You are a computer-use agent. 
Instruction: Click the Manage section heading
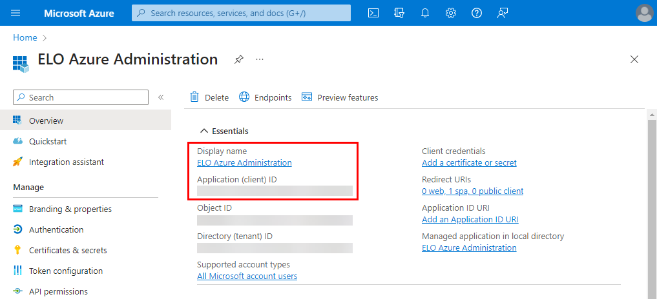point(28,187)
